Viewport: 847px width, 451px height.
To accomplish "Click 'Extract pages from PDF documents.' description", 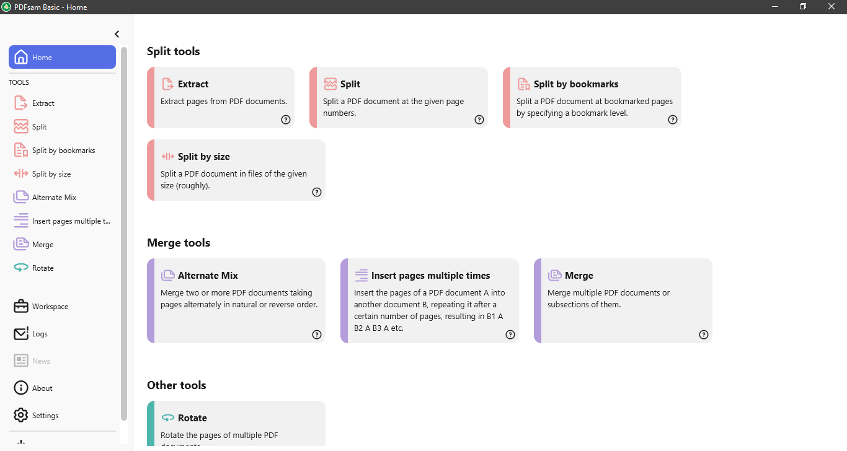I will tap(224, 102).
